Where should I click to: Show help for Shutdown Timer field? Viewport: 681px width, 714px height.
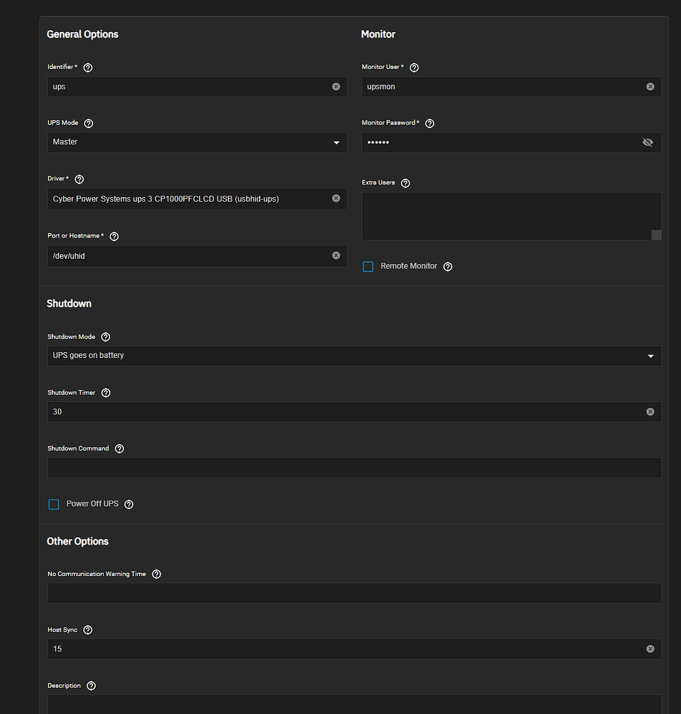(106, 393)
